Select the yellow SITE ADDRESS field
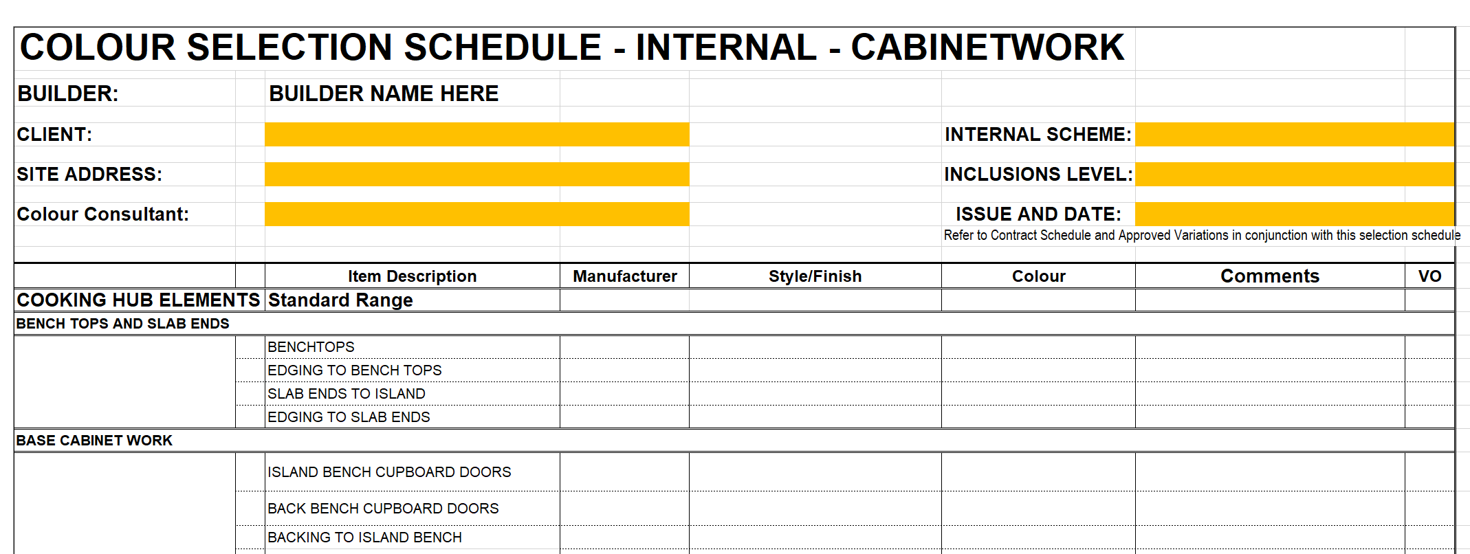The height and width of the screenshot is (554, 1470). [x=476, y=175]
